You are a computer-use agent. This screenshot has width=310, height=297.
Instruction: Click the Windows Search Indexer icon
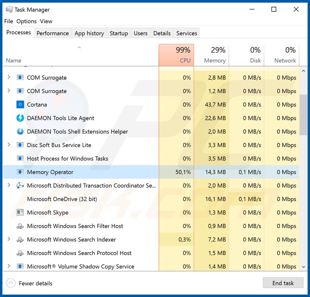tap(20, 239)
